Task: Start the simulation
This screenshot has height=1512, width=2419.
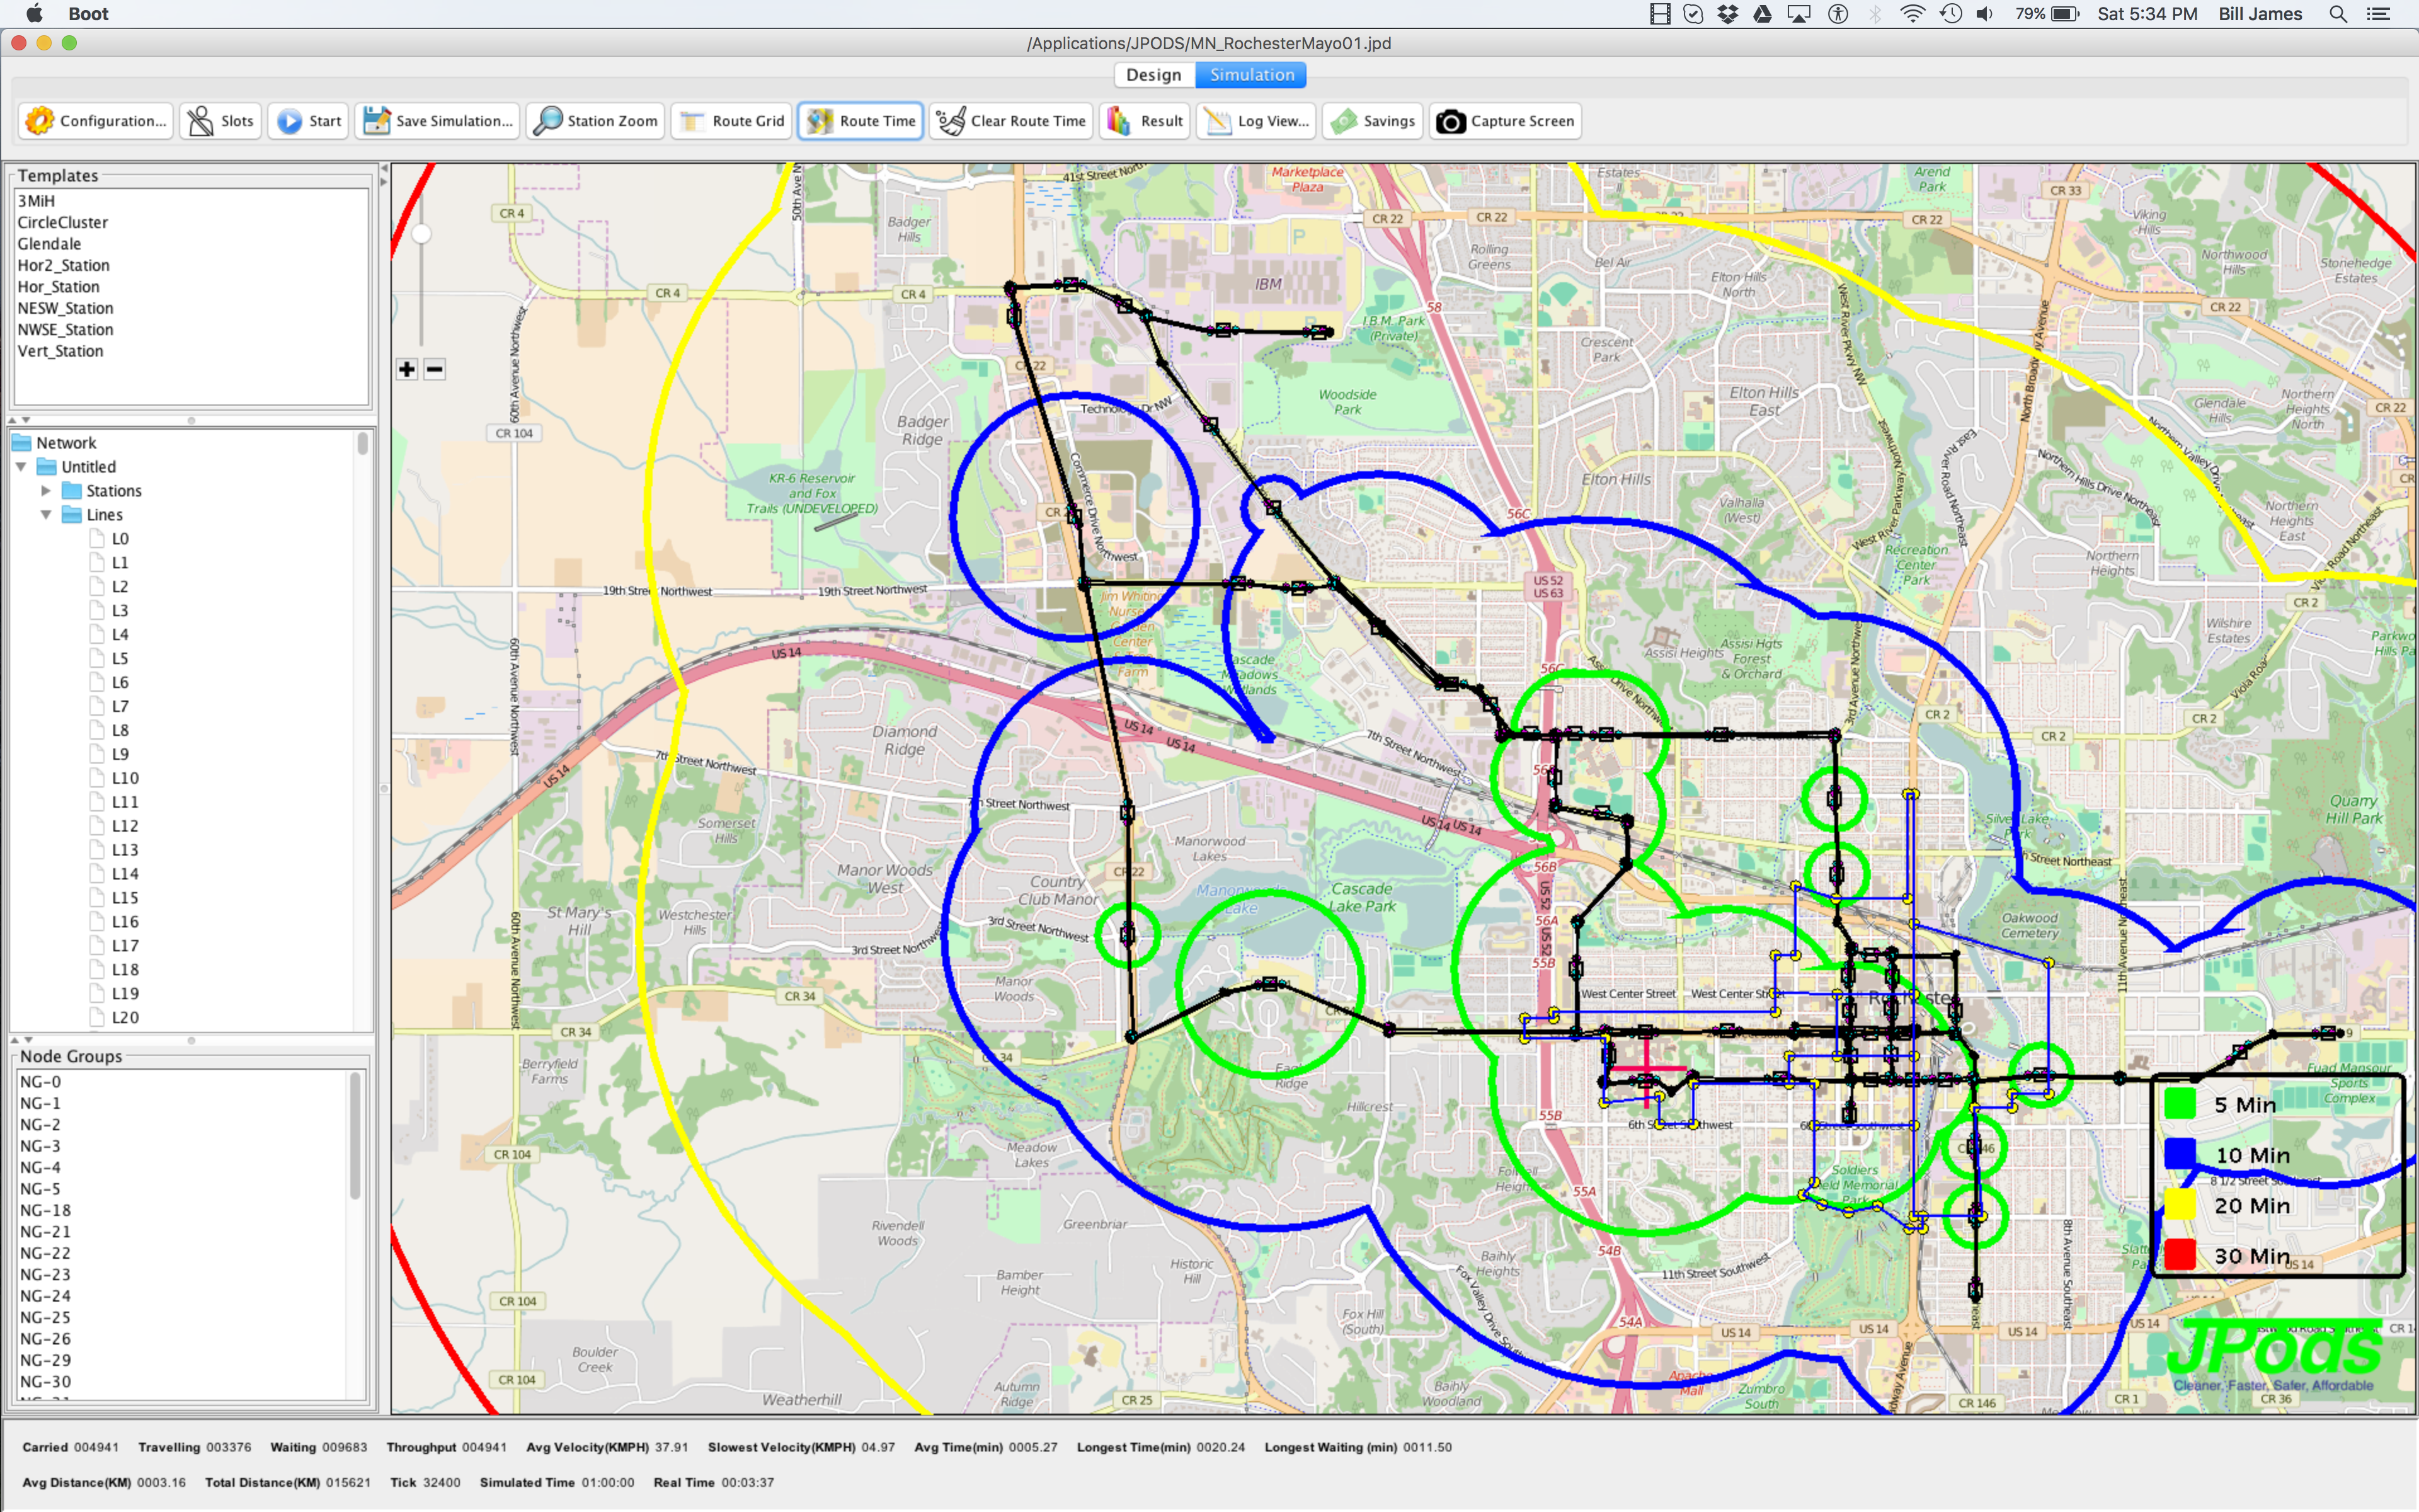Action: point(309,121)
